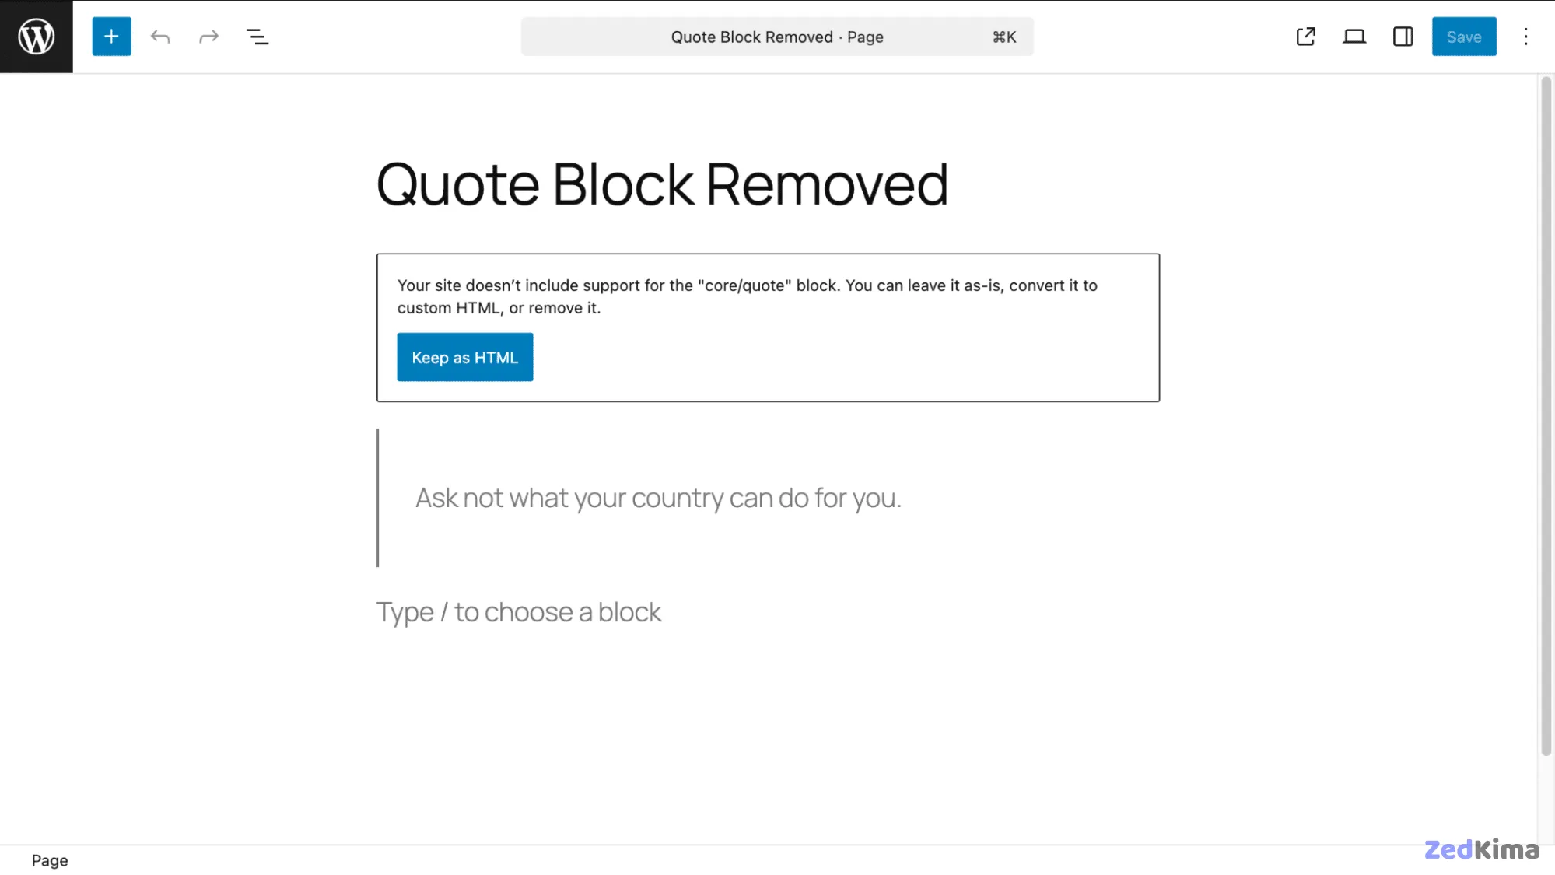Open the editor options dropdown
Viewport: 1555px width, 875px height.
pos(1525,36)
